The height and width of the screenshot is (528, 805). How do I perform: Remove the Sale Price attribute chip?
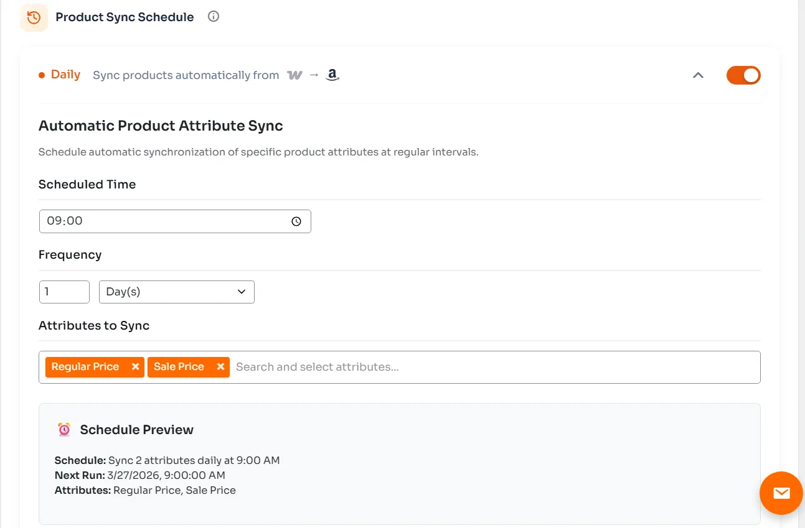coord(220,367)
